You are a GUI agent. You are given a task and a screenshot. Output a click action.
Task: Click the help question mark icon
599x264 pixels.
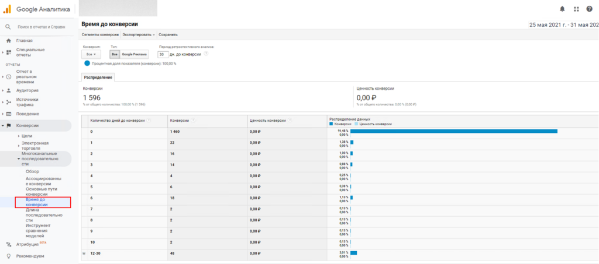589,9
